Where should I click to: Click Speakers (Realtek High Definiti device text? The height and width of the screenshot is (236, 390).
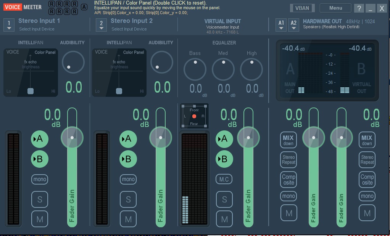point(331,27)
